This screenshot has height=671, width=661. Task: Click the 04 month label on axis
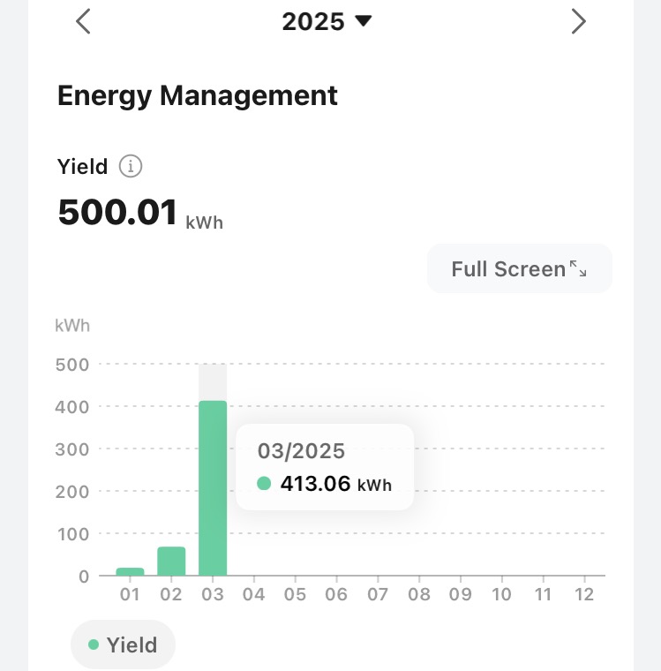pos(254,594)
